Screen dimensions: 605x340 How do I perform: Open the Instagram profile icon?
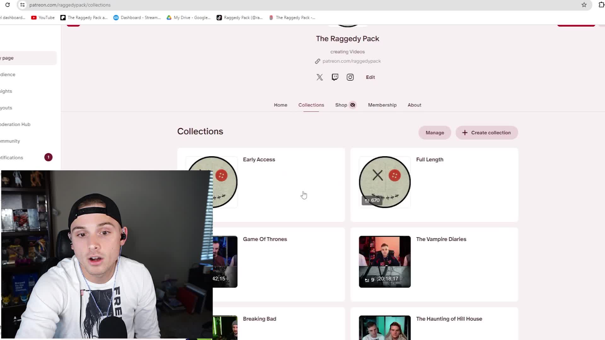pyautogui.click(x=350, y=77)
